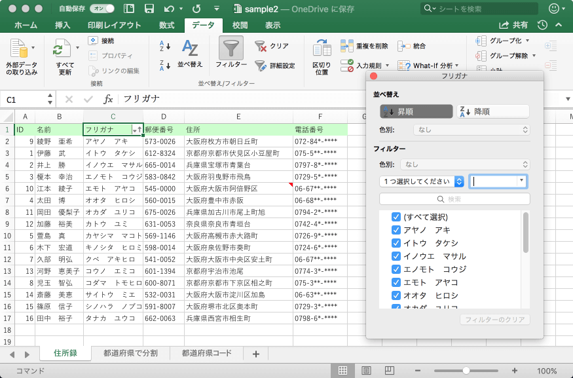Click the 入力規則 data validation icon
The image size is (573, 378).
pos(347,66)
